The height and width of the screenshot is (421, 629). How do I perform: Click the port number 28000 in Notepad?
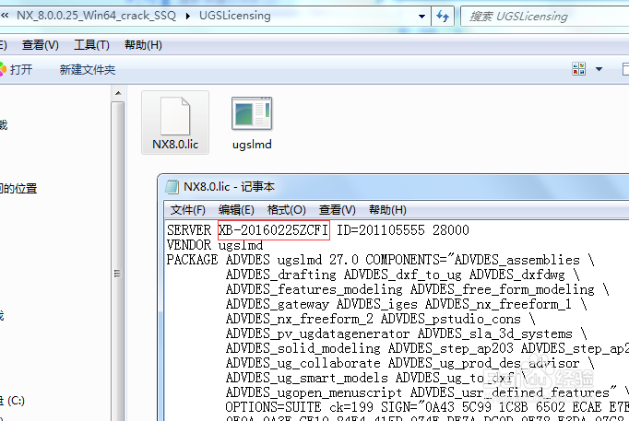(x=451, y=230)
